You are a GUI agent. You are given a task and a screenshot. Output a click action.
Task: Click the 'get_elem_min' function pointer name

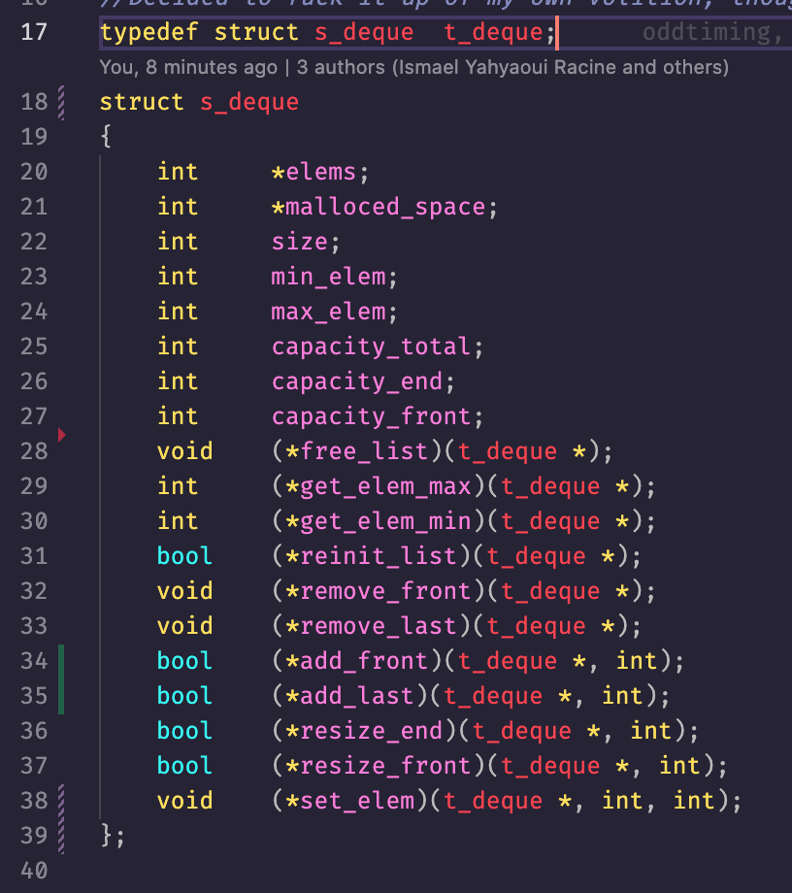coord(385,521)
